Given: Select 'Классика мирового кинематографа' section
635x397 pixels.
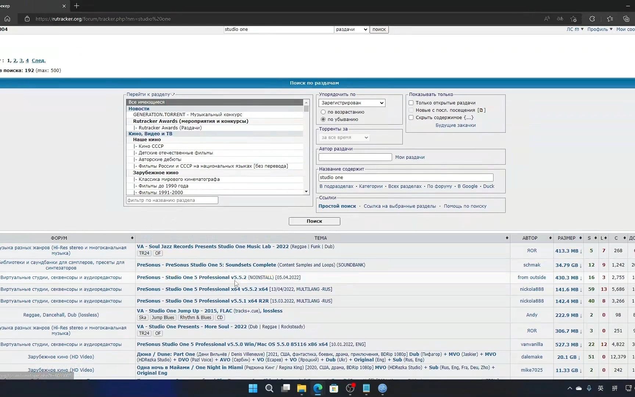Looking at the screenshot, I should [215, 179].
